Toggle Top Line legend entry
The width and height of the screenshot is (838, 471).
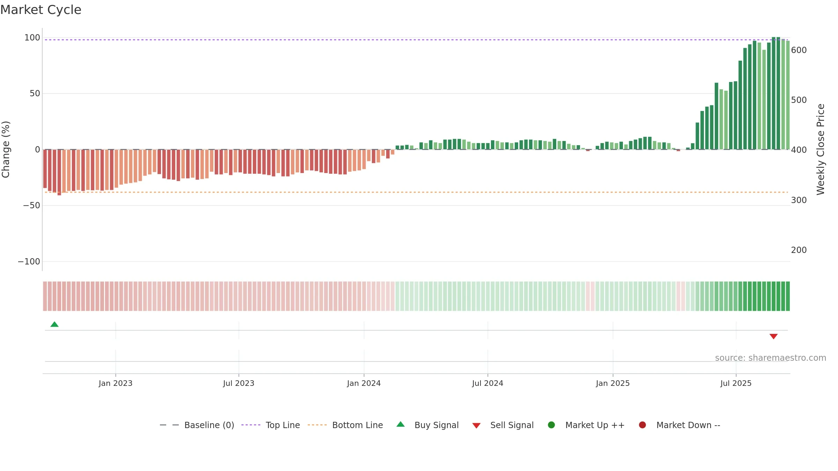click(271, 425)
